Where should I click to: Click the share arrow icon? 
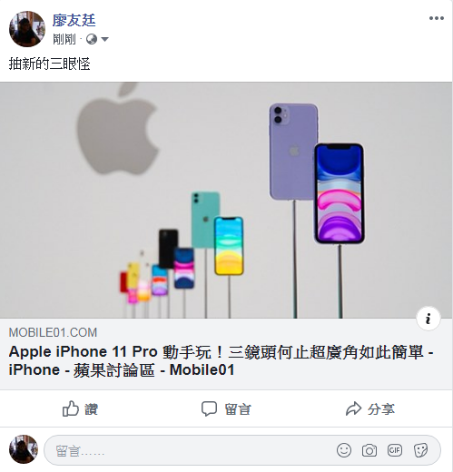353,408
